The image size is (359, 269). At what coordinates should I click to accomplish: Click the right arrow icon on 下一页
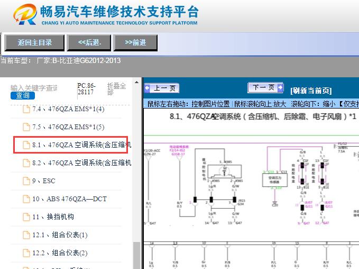[x=280, y=87]
